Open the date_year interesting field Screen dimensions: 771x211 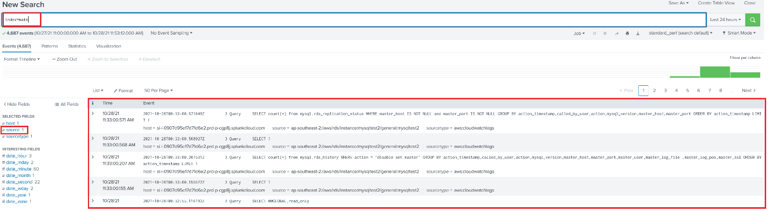pos(17,195)
